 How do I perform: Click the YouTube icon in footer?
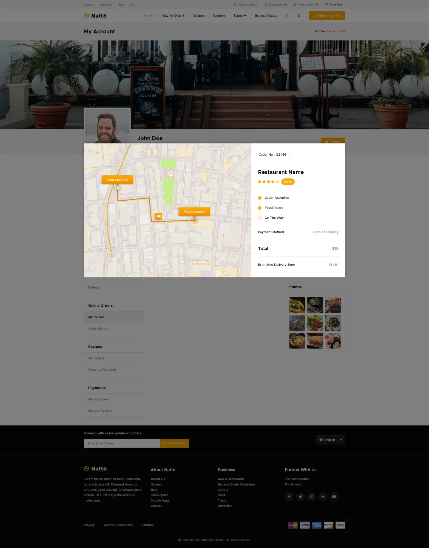point(334,496)
